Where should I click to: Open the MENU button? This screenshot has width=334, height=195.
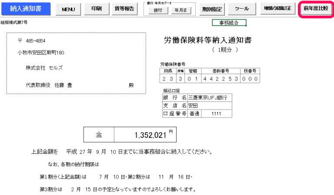pyautogui.click(x=68, y=9)
